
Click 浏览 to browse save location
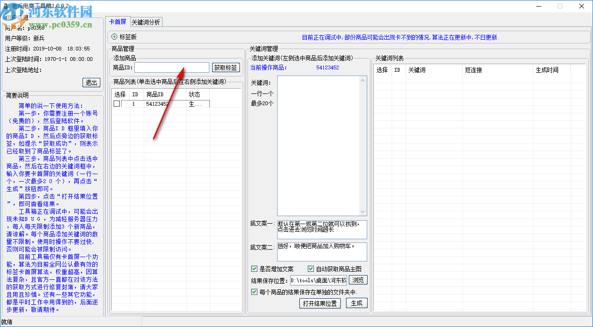point(358,279)
